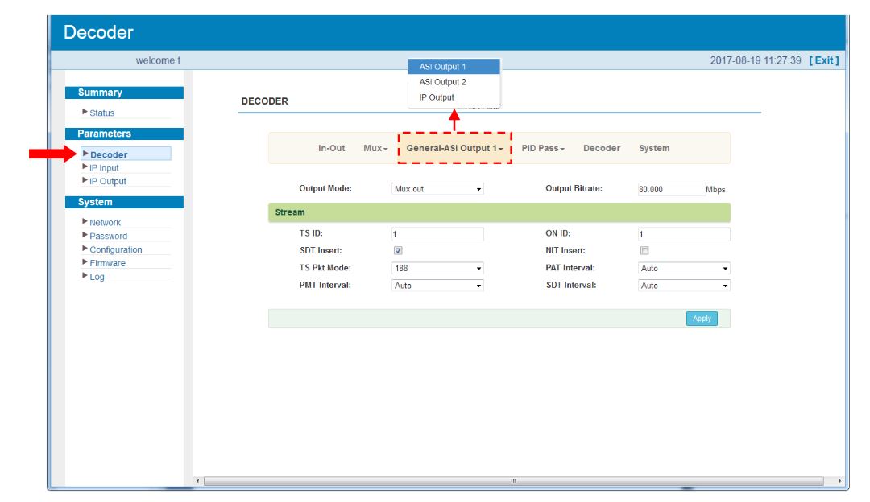The height and width of the screenshot is (502, 870).
Task: Open IP Input settings in sidebar
Action: 104,168
